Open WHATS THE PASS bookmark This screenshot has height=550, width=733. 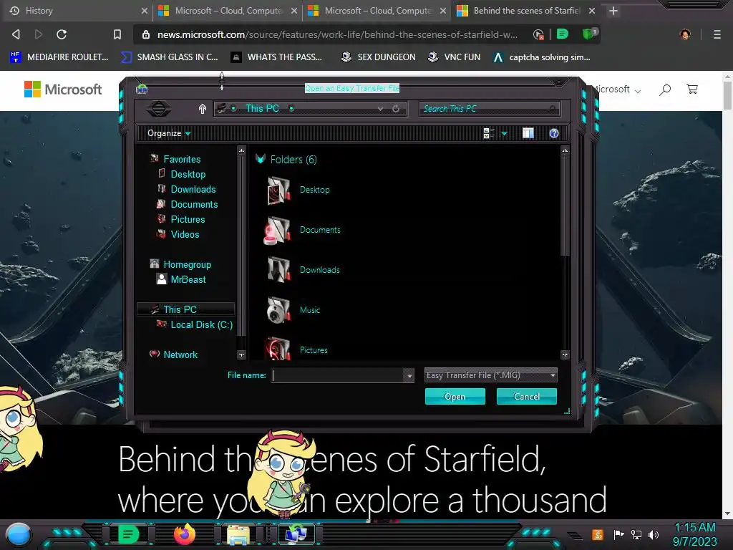pyautogui.click(x=277, y=57)
